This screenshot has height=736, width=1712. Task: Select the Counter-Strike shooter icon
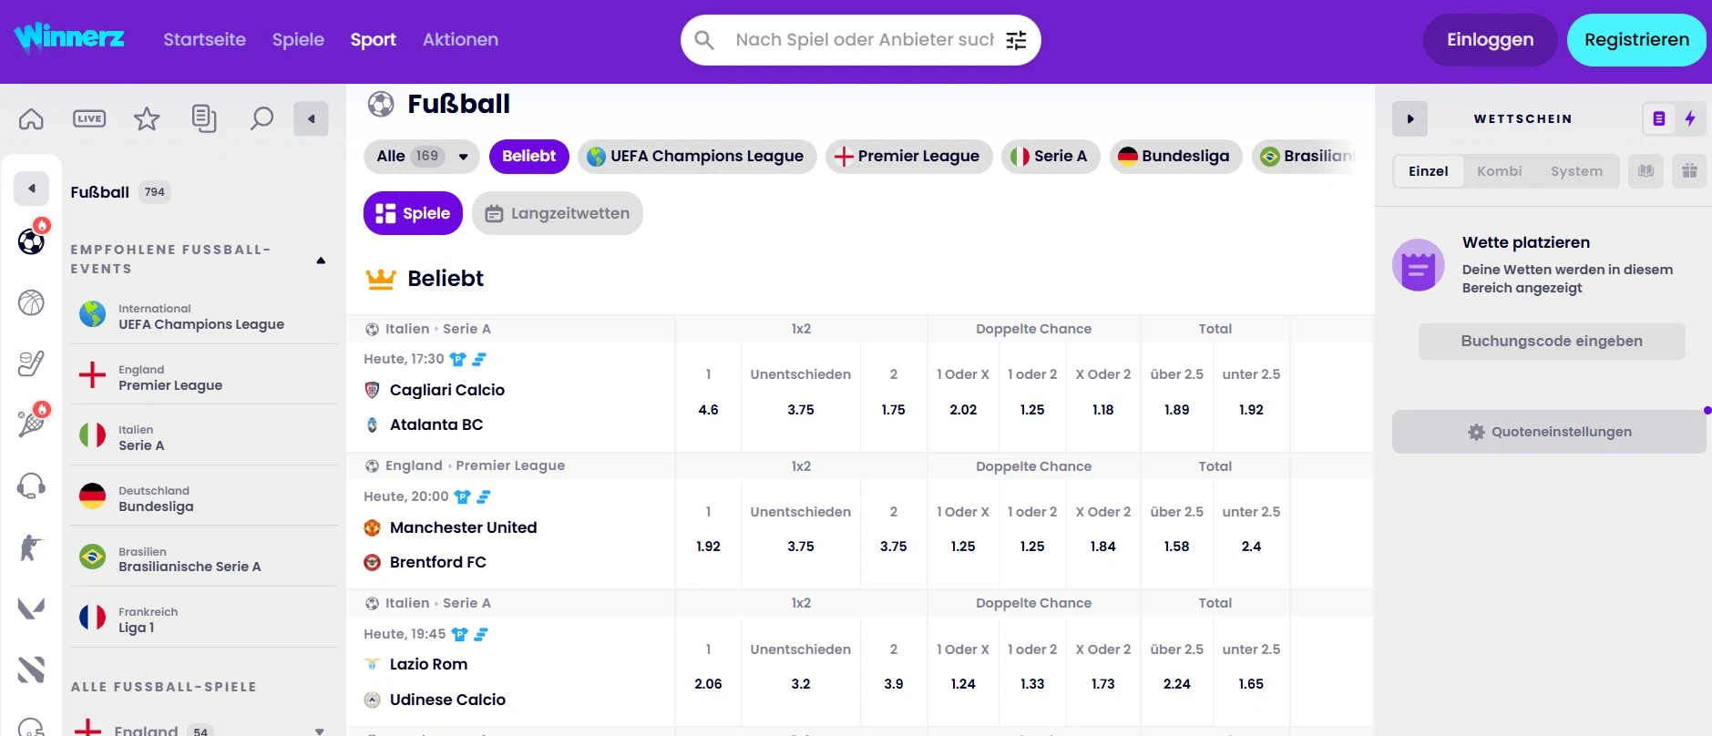[31, 547]
